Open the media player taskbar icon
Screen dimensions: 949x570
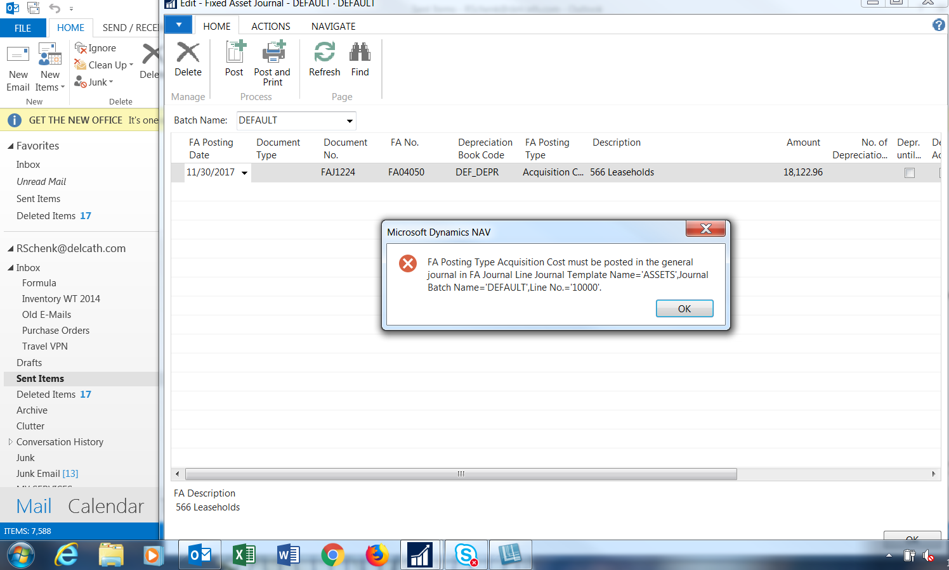152,555
